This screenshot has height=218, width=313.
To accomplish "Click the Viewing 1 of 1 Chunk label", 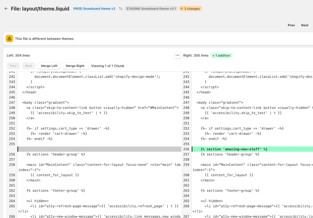I will click(108, 66).
